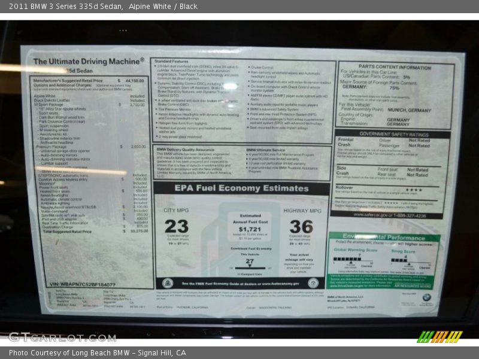The width and height of the screenshot is (479, 359).
Task: Click the 'Frontal Crash' rating label
Action: pos(345,142)
